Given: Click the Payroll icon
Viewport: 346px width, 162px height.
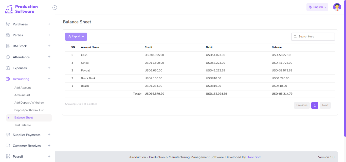Looking at the screenshot, I should point(7,156).
